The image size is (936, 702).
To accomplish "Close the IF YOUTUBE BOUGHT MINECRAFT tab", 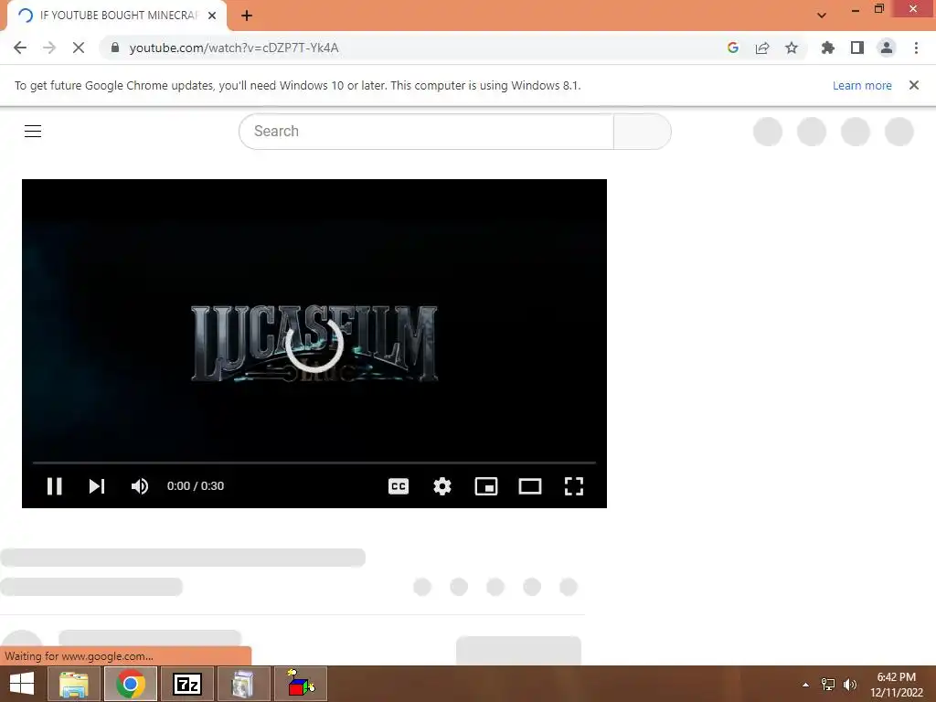I will 212,16.
